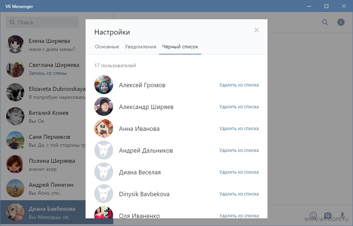The image size is (353, 226).
Task: Remove Александр Ширяев from the blacklist
Action: 239,107
